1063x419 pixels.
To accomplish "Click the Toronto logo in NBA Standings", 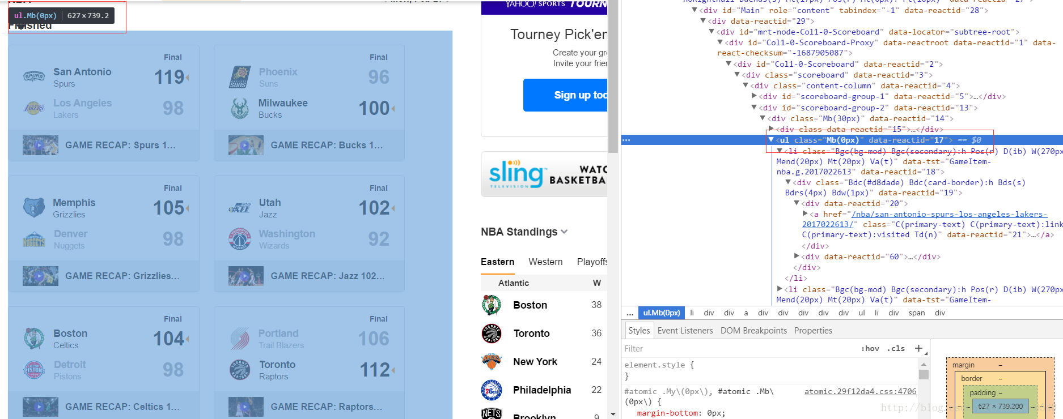I will pos(492,334).
